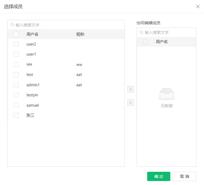Click the green 确定 confirm button
This screenshot has width=204, height=185.
[x=159, y=177]
